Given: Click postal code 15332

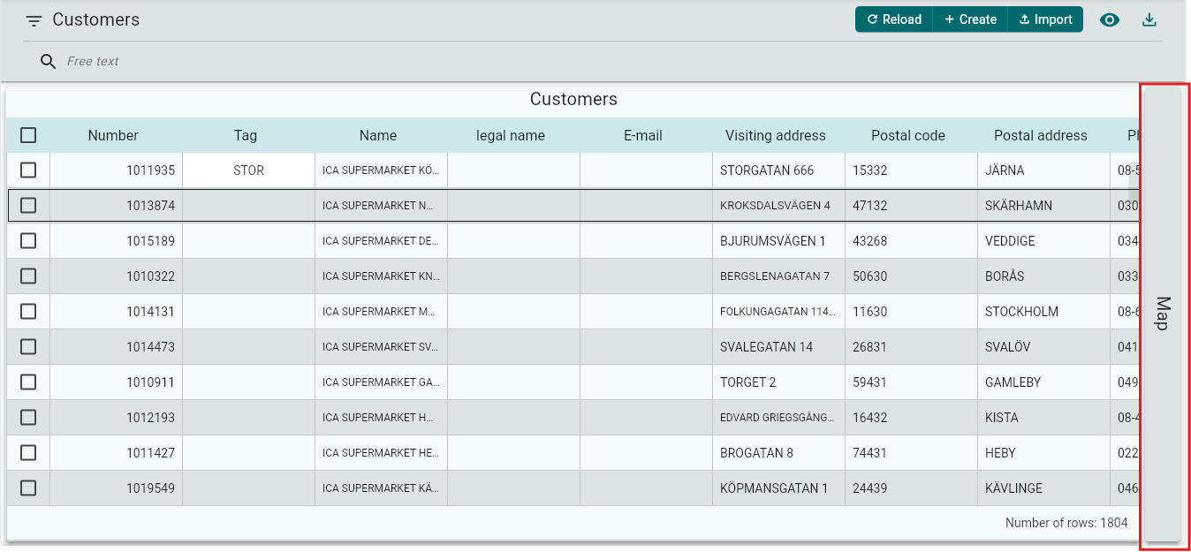Looking at the screenshot, I should (911, 170).
